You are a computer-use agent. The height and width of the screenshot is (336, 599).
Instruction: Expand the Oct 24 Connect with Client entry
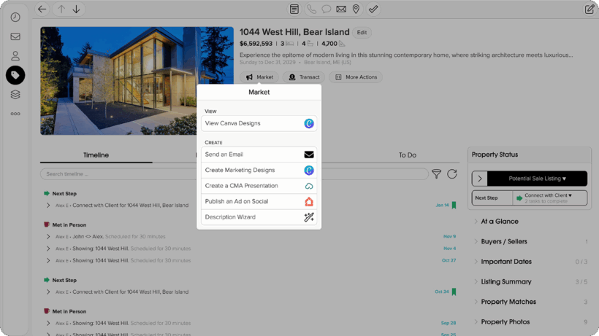tap(48, 292)
